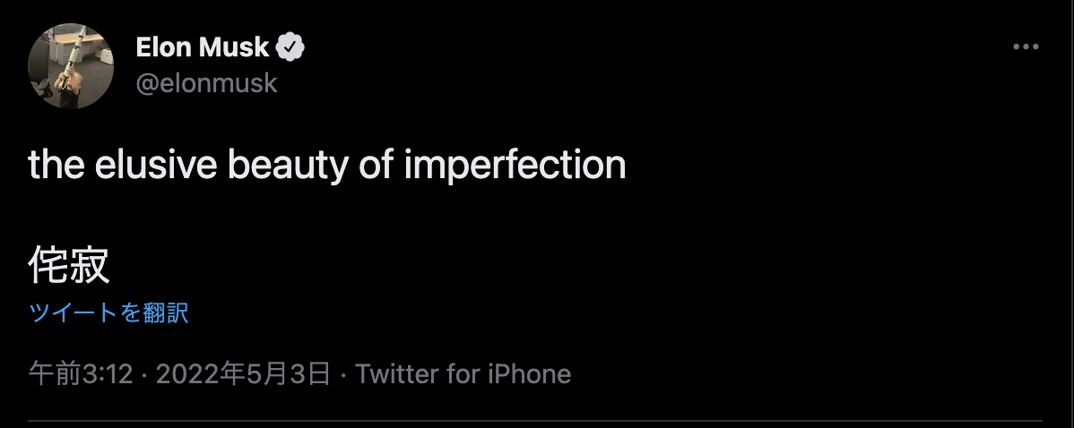Screen dimensions: 1074x428
Task: Click the word "imperfection" in the tweet
Action: click(x=515, y=165)
